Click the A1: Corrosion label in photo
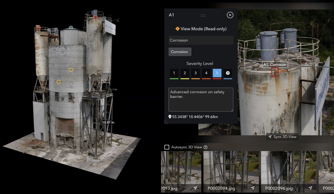The width and height of the screenshot is (334, 194). point(275,65)
